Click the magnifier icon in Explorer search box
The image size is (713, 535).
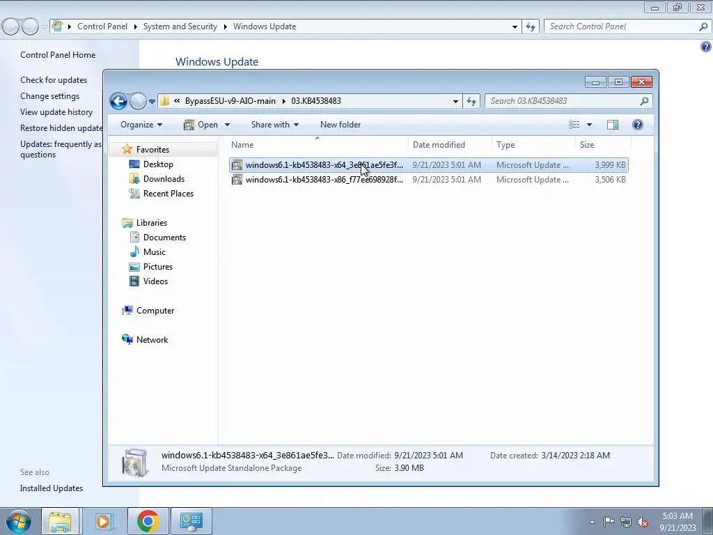(644, 101)
